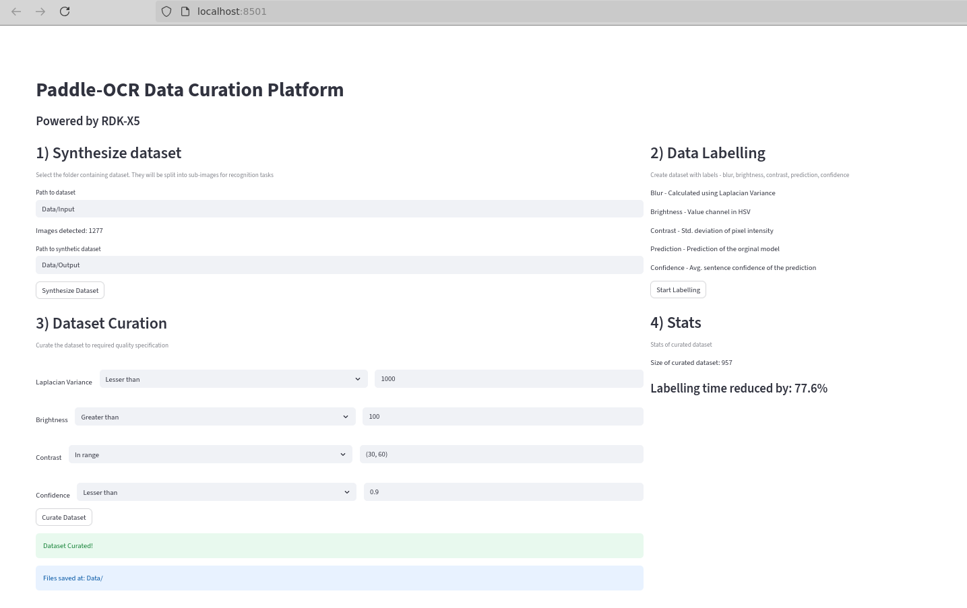
Task: Click the 'Stats of curated dataset' caption
Action: click(x=681, y=344)
